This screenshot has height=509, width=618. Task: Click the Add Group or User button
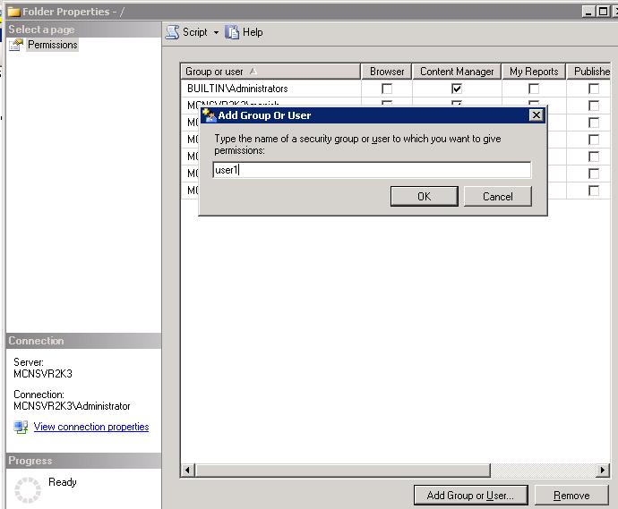tap(470, 496)
